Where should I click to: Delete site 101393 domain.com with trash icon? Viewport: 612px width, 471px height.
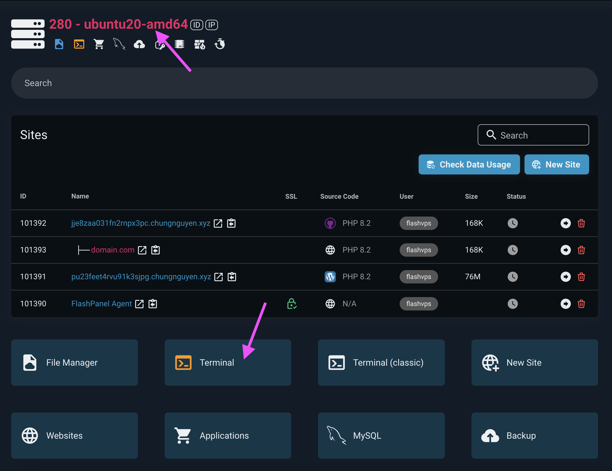tap(581, 250)
